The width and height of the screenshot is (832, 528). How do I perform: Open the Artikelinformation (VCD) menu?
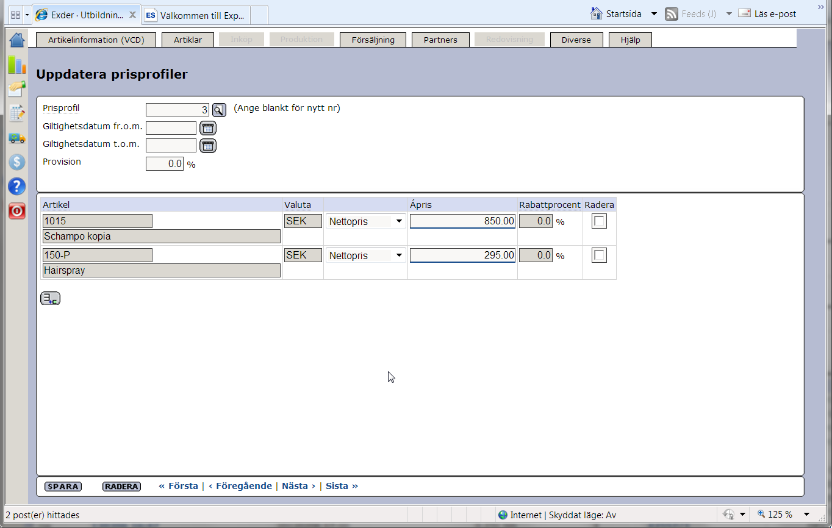[96, 40]
